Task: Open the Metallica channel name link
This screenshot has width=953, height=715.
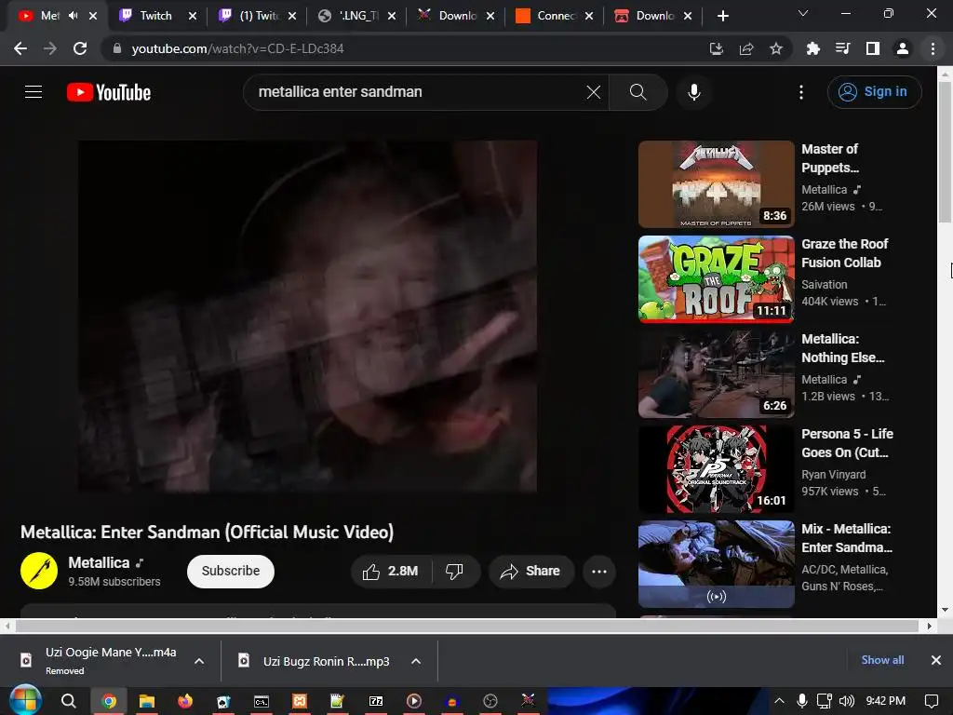Action: pyautogui.click(x=99, y=562)
